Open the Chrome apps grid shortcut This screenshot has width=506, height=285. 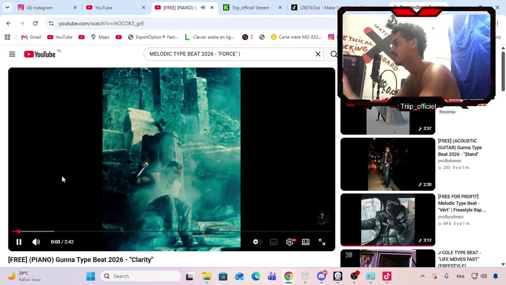(7, 37)
